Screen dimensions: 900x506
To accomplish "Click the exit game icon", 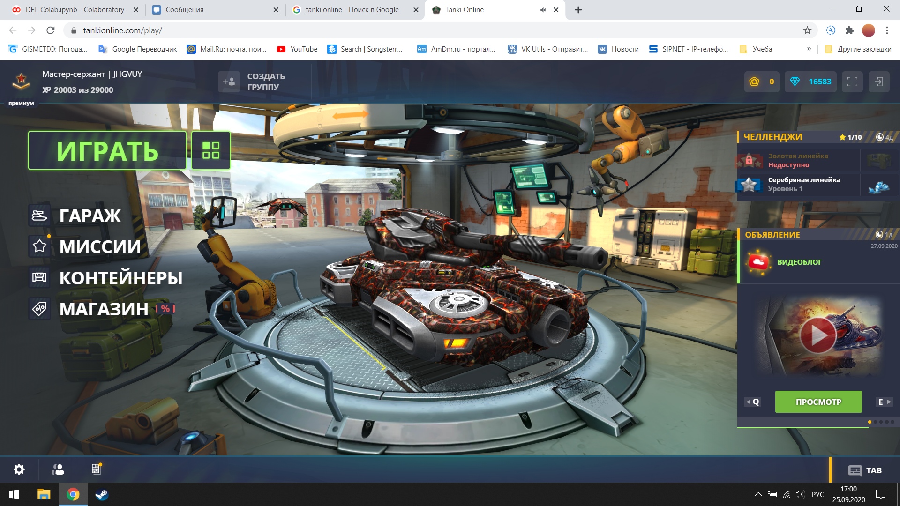I will pos(879,82).
